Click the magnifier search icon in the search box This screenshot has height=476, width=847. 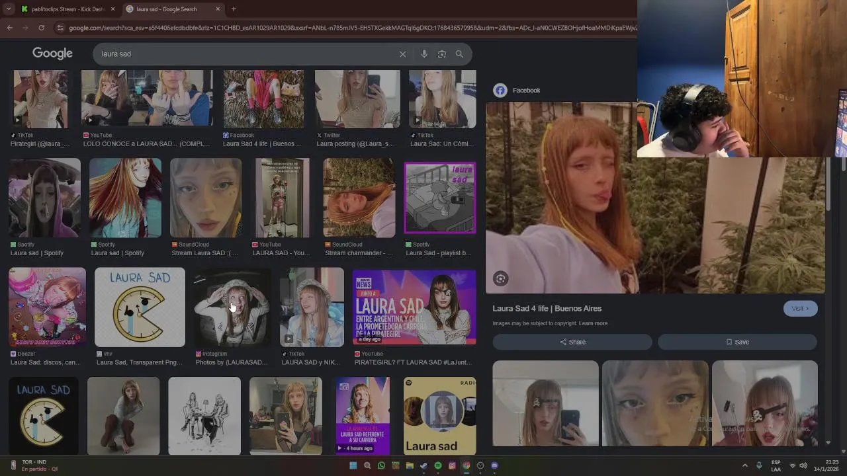(x=459, y=54)
